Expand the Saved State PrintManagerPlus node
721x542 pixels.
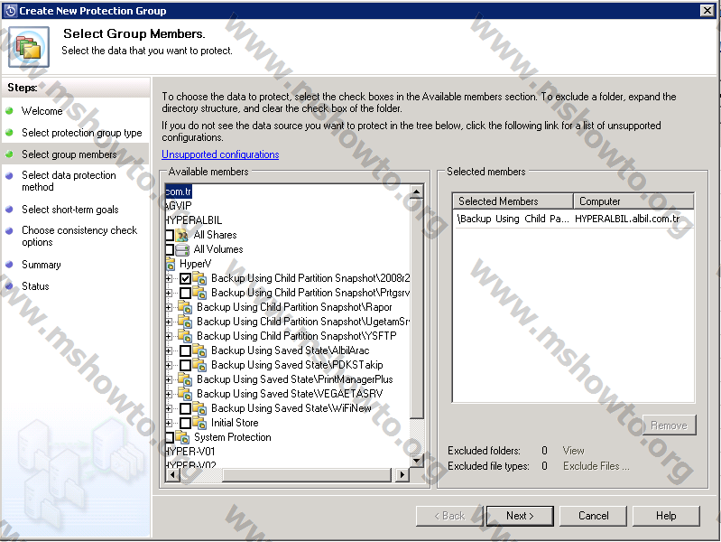(x=169, y=379)
